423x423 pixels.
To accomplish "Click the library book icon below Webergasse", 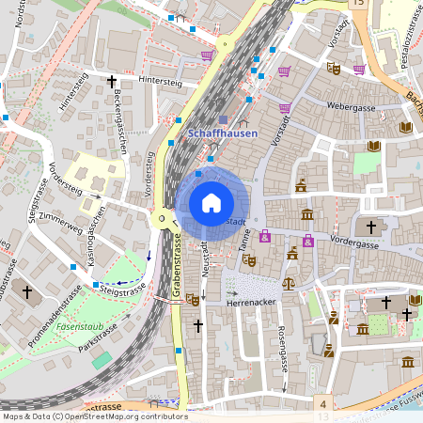I will coord(374,146).
